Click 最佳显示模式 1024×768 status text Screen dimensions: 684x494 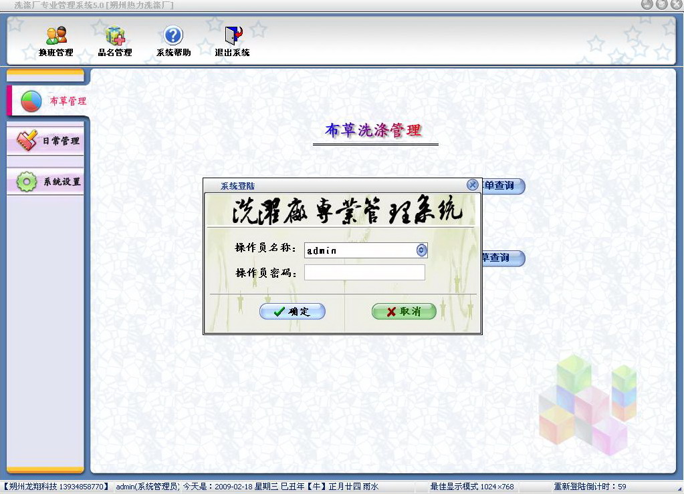(472, 487)
